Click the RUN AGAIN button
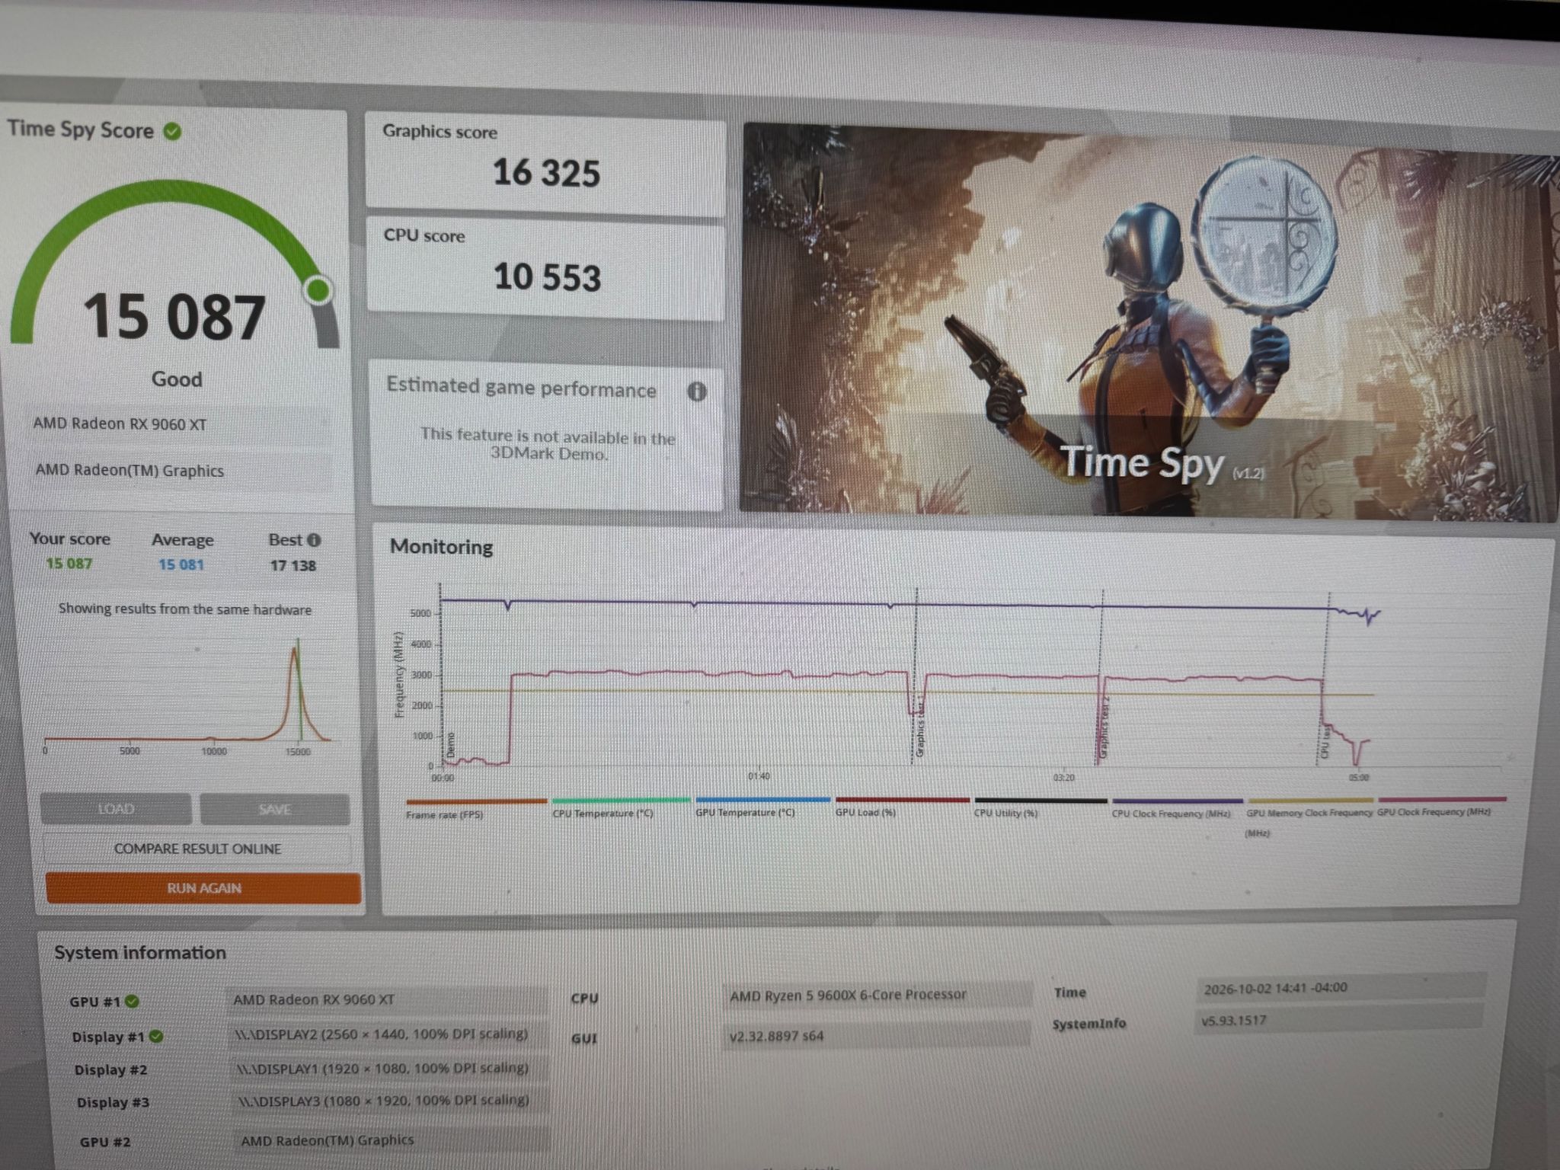 [203, 888]
